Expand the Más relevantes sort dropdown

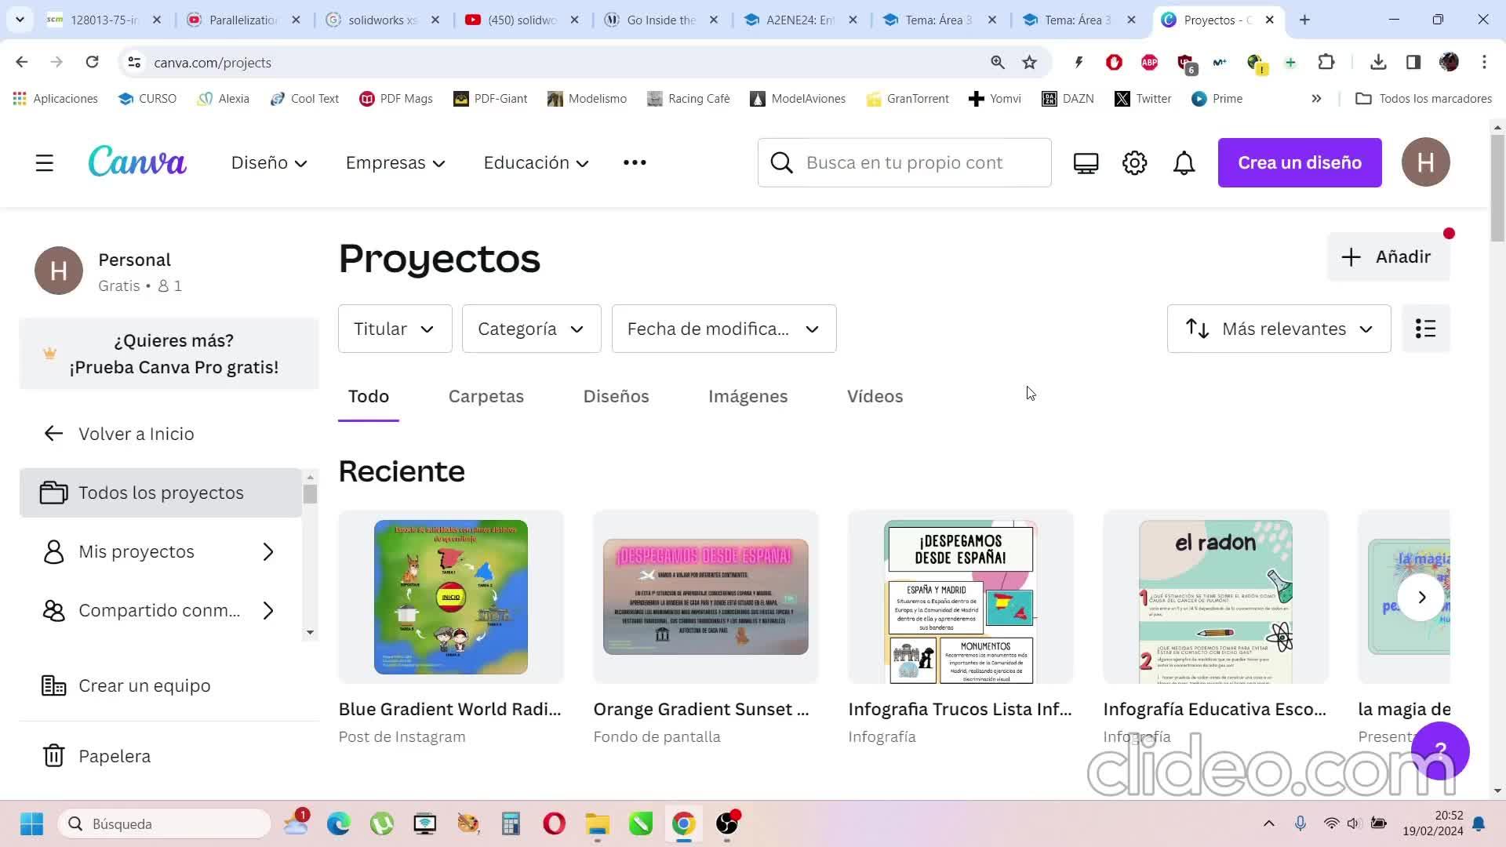(x=1279, y=329)
